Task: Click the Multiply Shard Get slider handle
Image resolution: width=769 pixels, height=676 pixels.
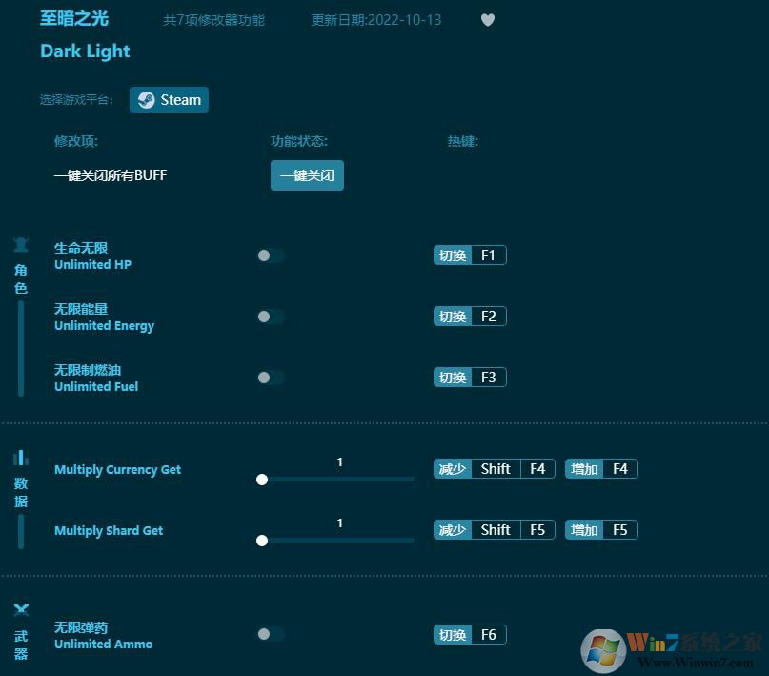Action: pos(262,541)
